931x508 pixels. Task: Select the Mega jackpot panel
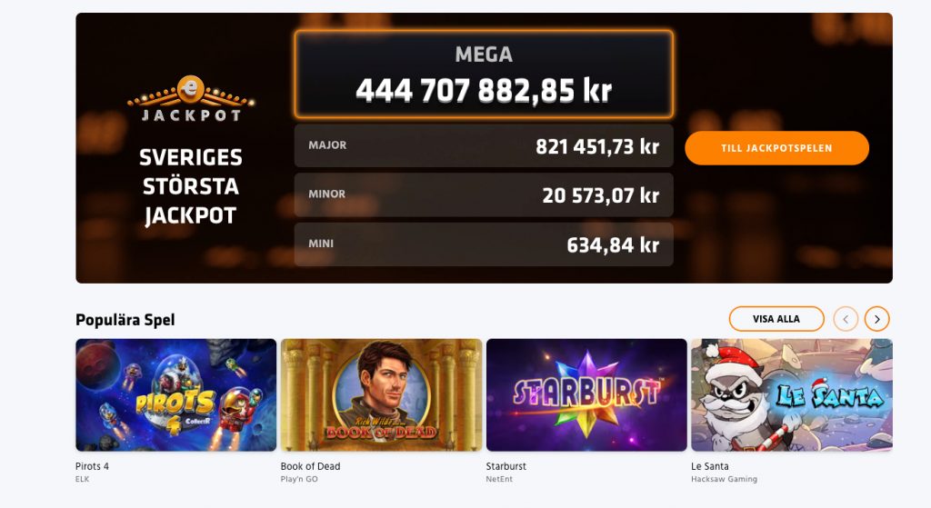[x=484, y=75]
